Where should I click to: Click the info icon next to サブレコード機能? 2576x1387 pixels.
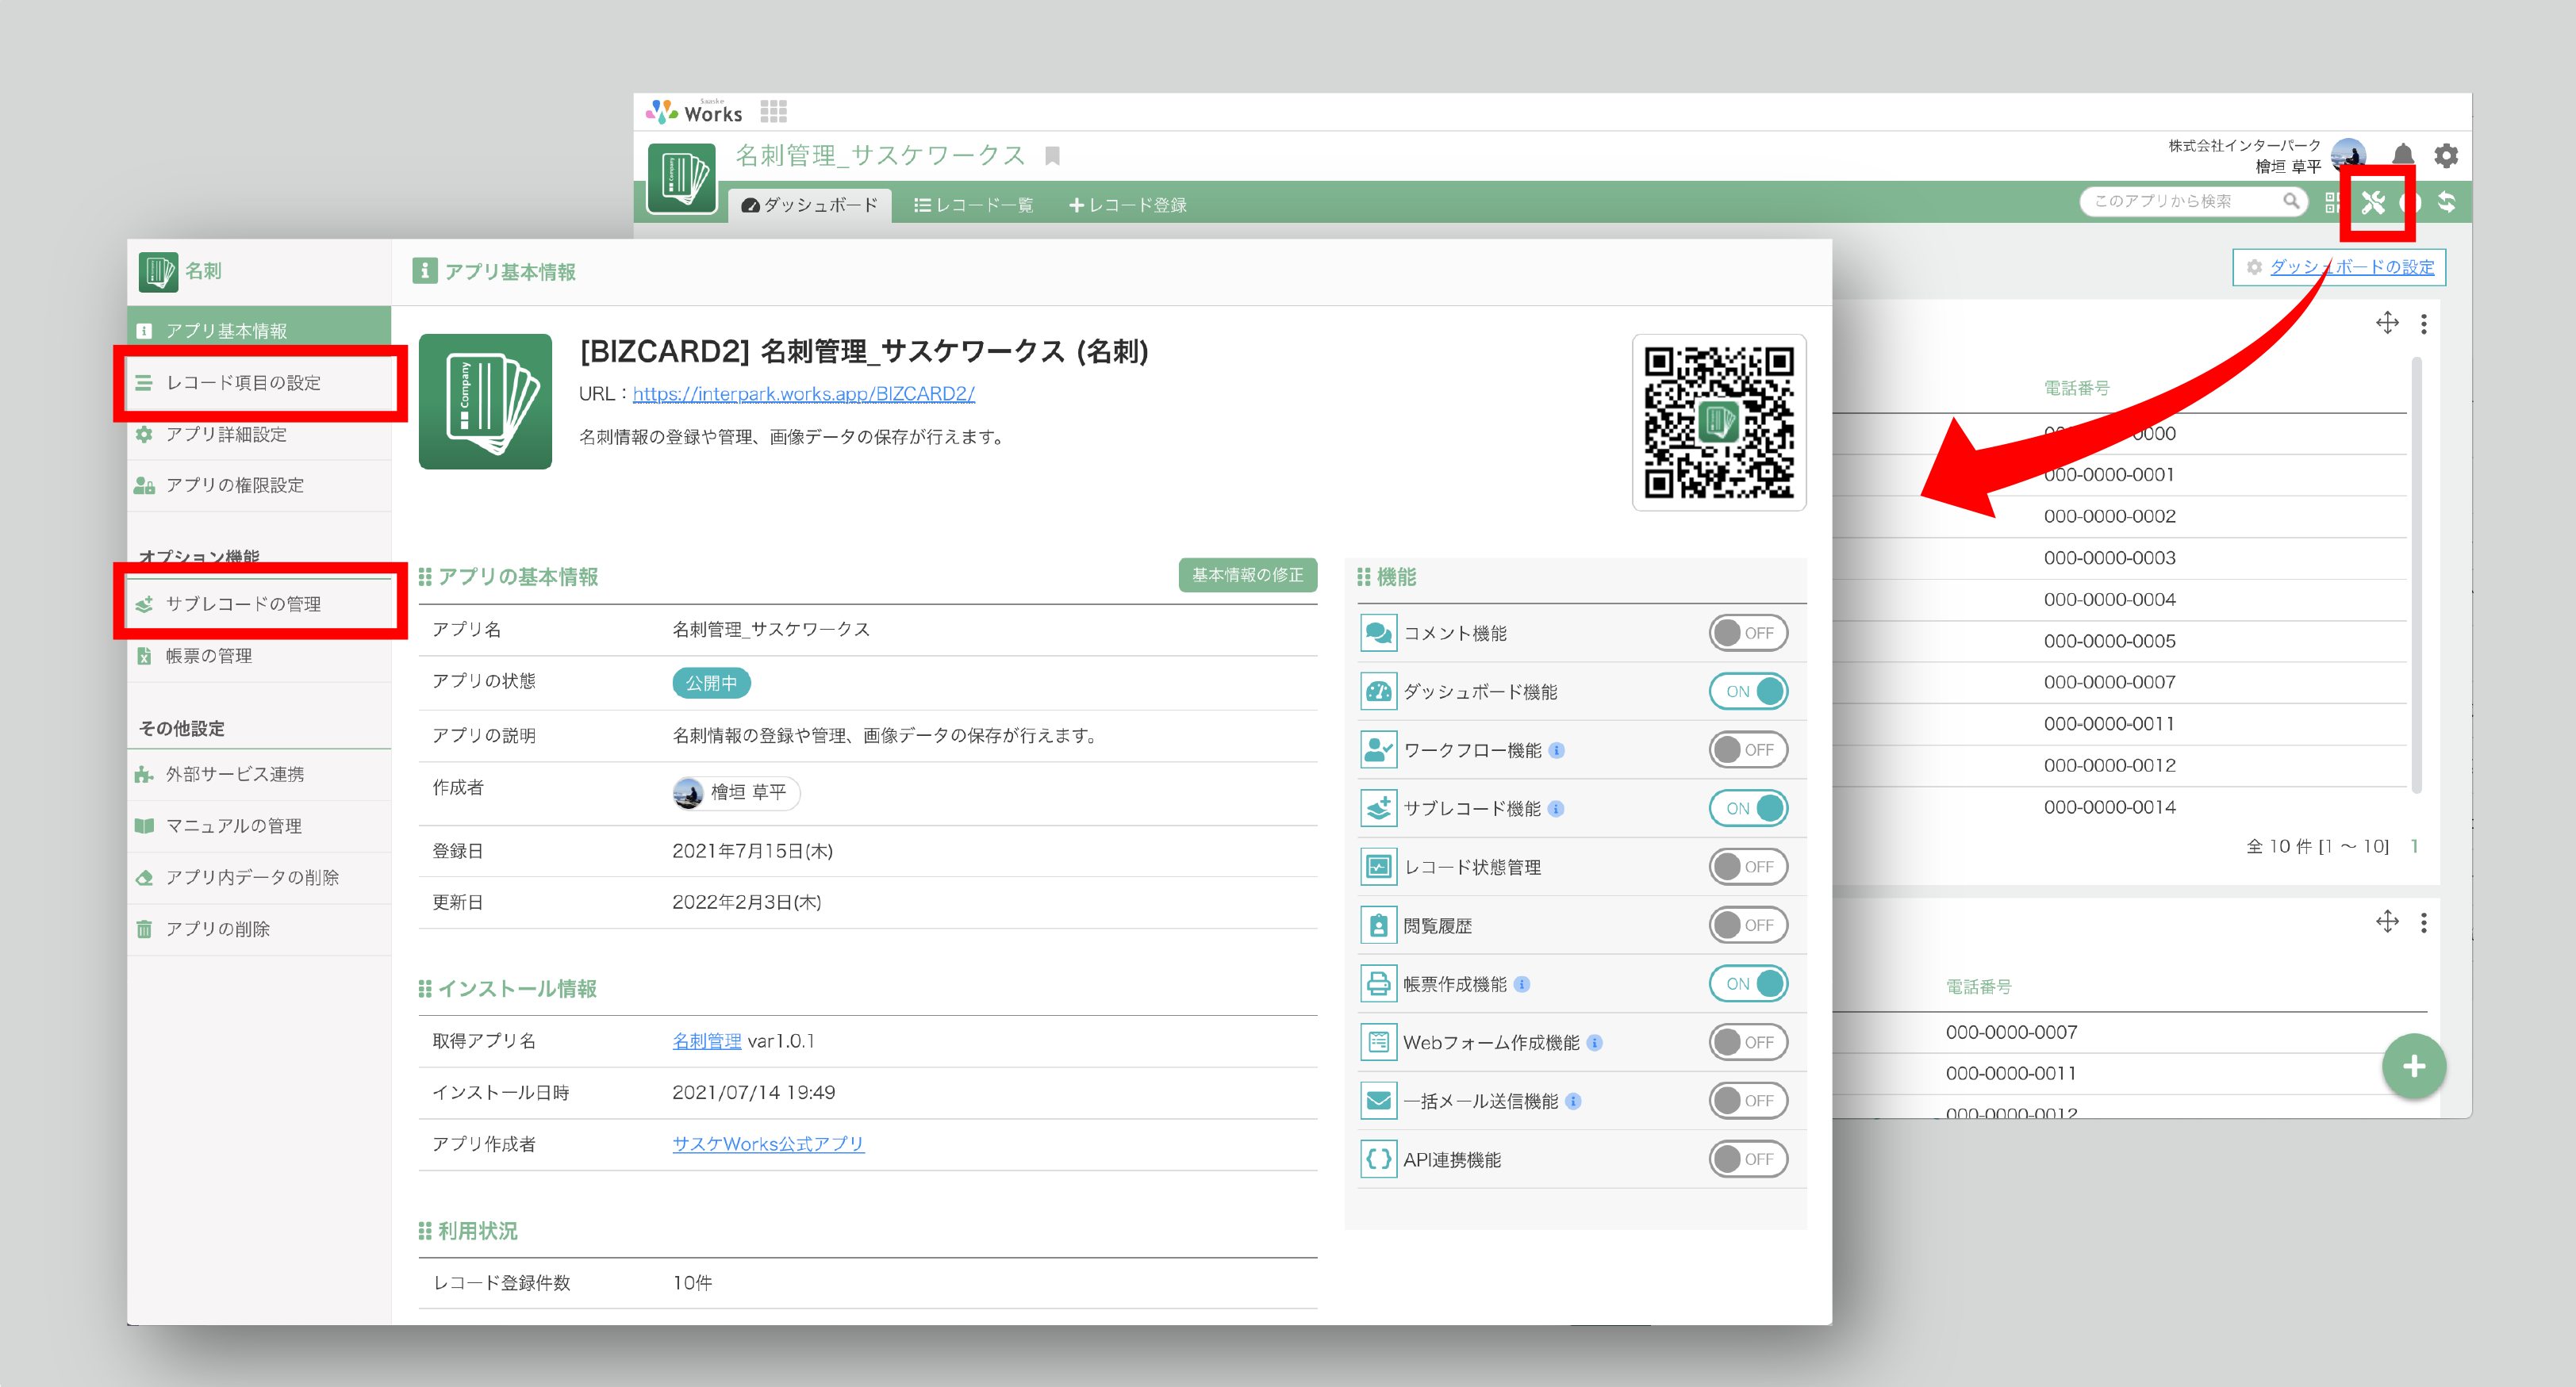(1556, 808)
